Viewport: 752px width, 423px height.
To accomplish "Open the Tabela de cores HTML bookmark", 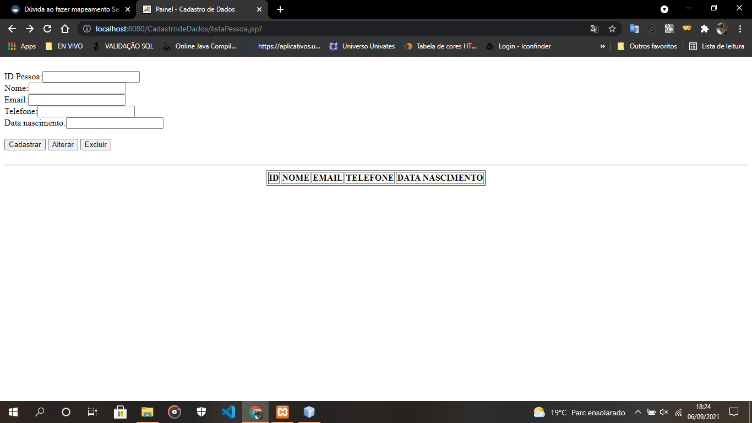I will tap(440, 46).
